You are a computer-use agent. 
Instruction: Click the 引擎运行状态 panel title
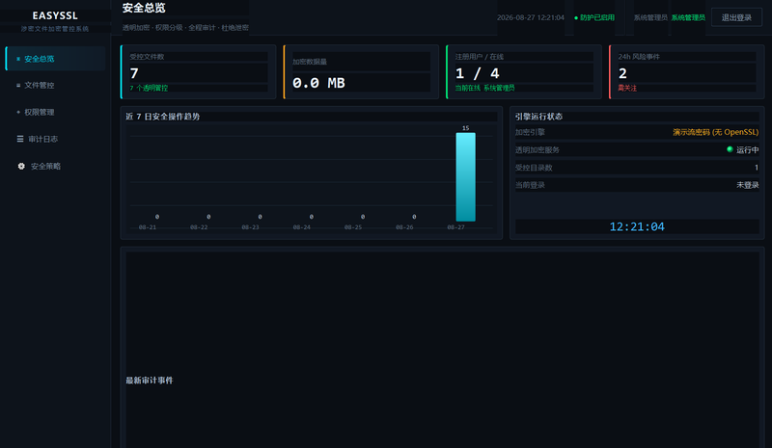(x=538, y=117)
